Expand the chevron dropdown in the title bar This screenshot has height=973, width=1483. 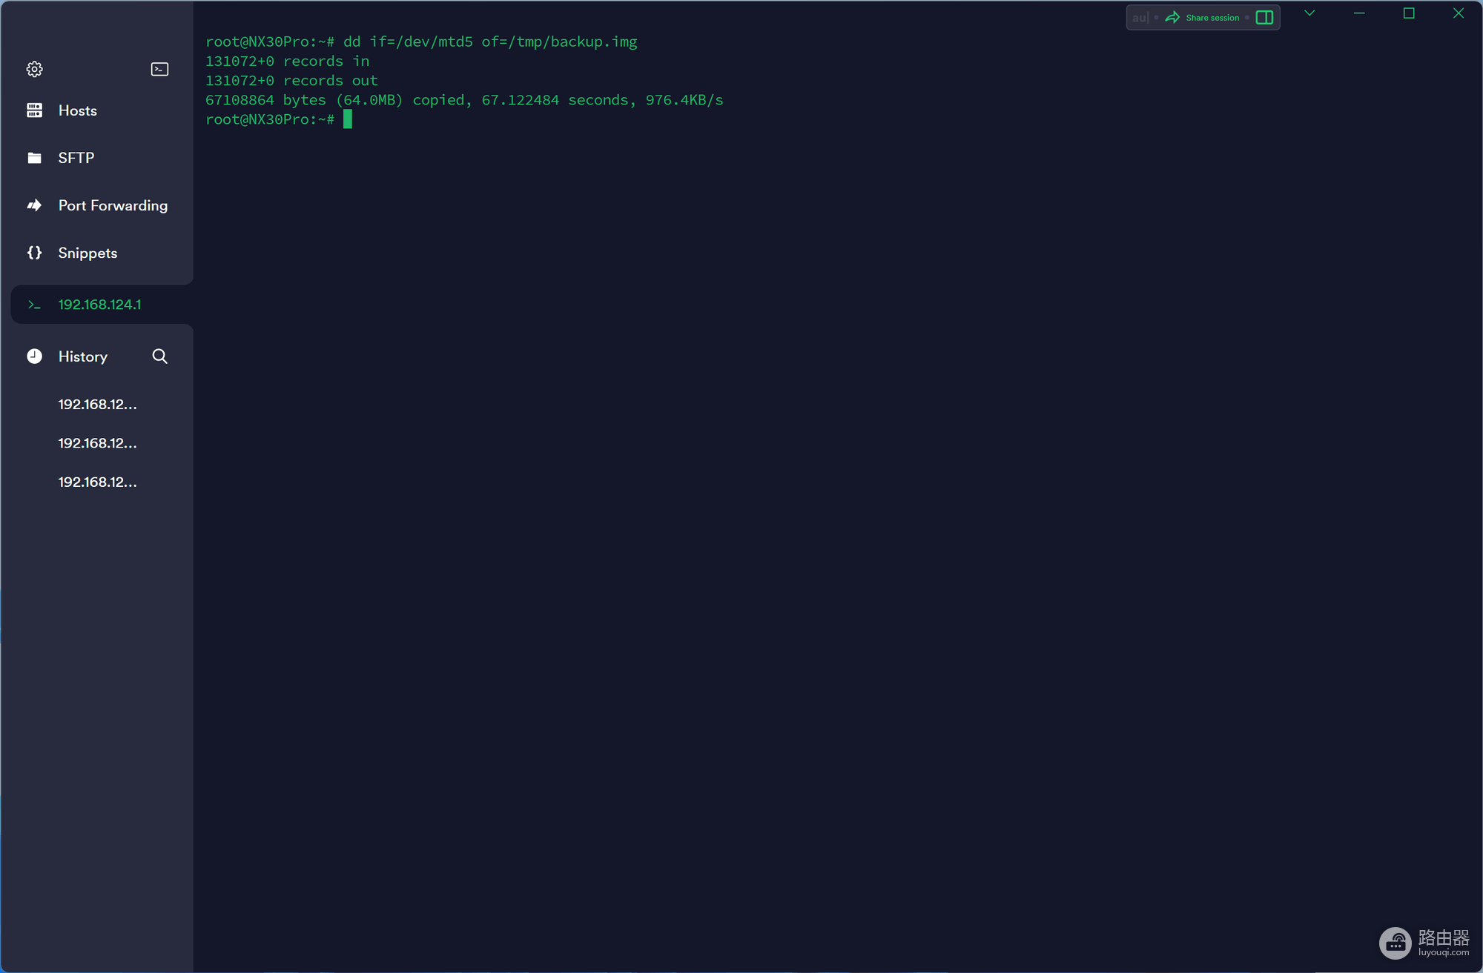tap(1309, 13)
